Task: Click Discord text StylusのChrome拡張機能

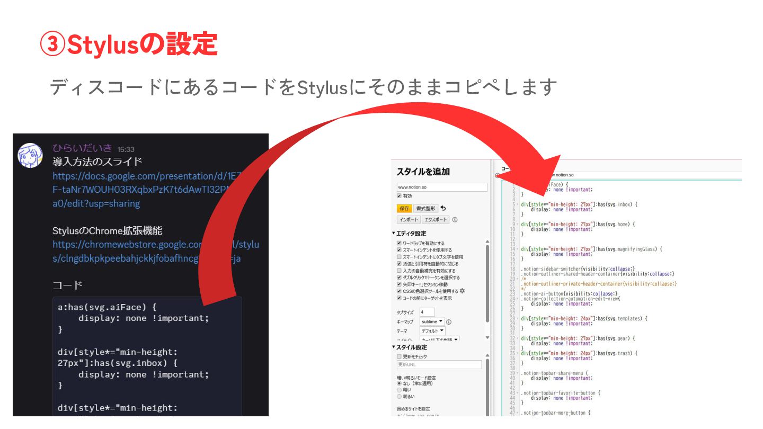Action: [x=108, y=231]
